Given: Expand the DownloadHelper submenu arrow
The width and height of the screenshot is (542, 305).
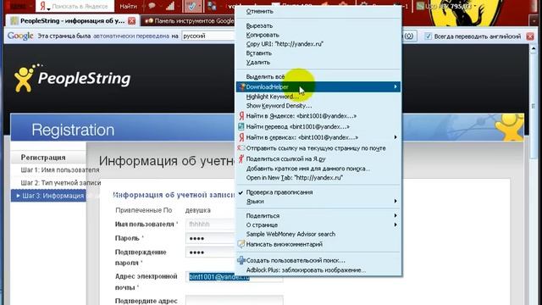Looking at the screenshot, I should [395, 86].
